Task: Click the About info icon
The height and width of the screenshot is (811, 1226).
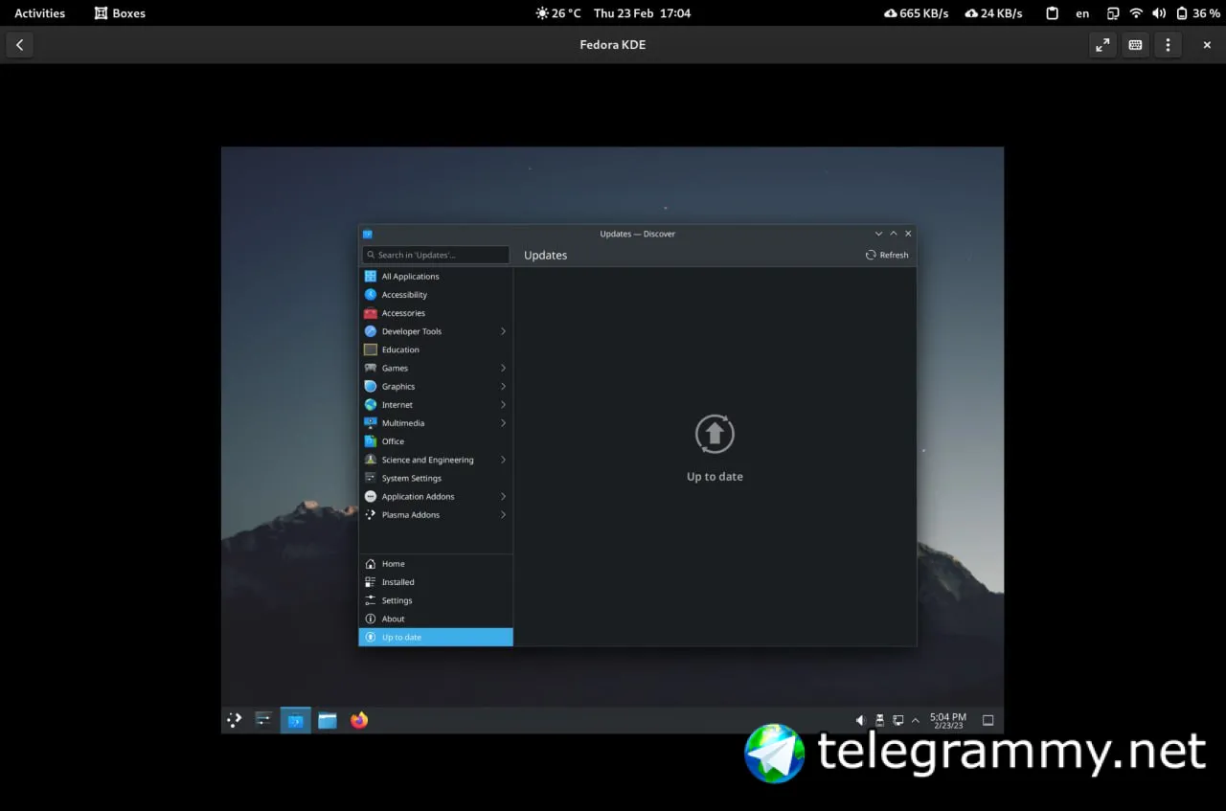Action: [371, 619]
